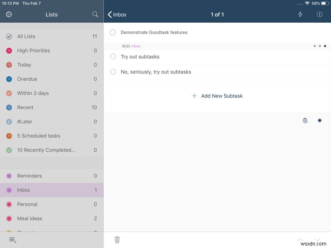The image size is (331, 248).
Task: Open GoodTask settings via gear icon
Action: [x=8, y=14]
